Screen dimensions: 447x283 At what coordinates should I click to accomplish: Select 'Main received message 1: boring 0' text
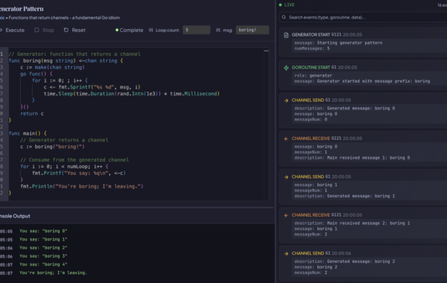(x=368, y=158)
